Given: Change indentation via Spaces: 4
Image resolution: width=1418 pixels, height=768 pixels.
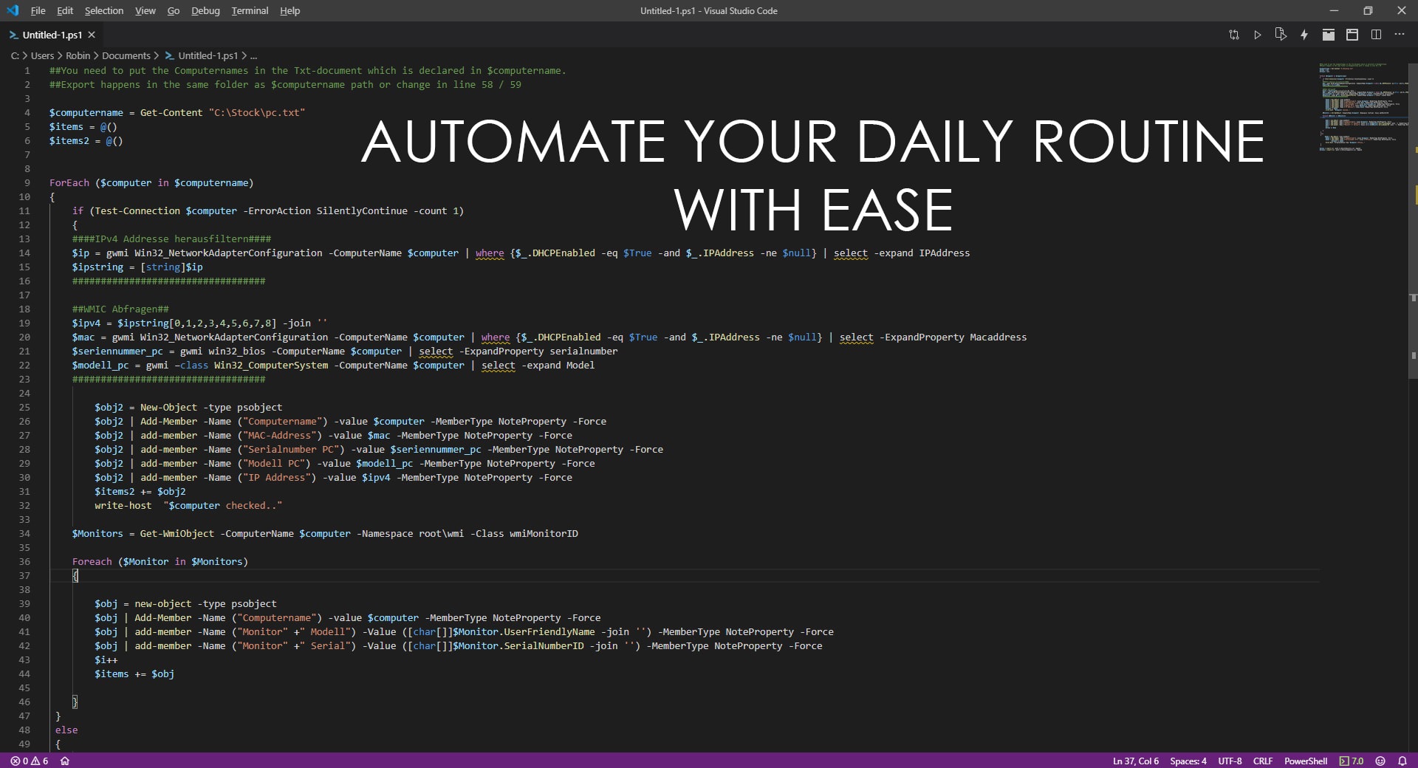Looking at the screenshot, I should point(1188,761).
